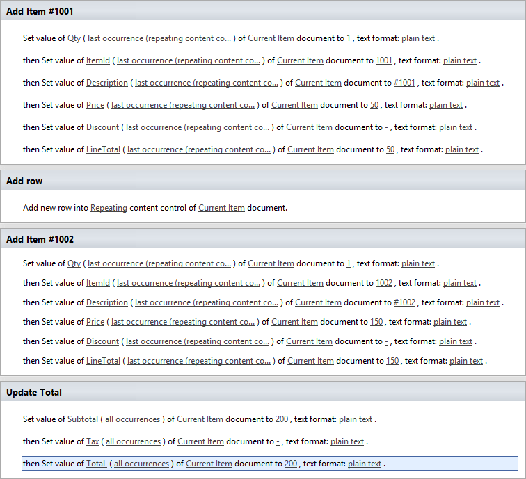Open Subtotal link in Update Total
The image size is (526, 479).
coord(83,419)
